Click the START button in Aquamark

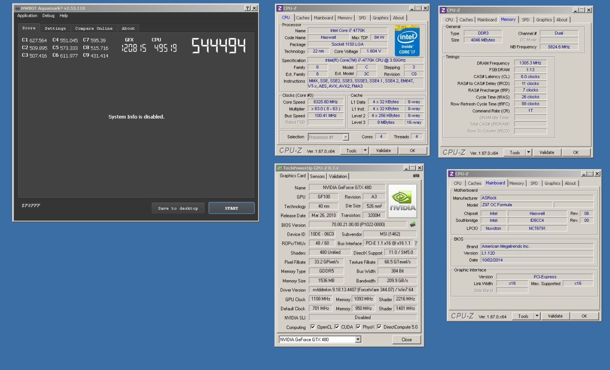pyautogui.click(x=231, y=208)
